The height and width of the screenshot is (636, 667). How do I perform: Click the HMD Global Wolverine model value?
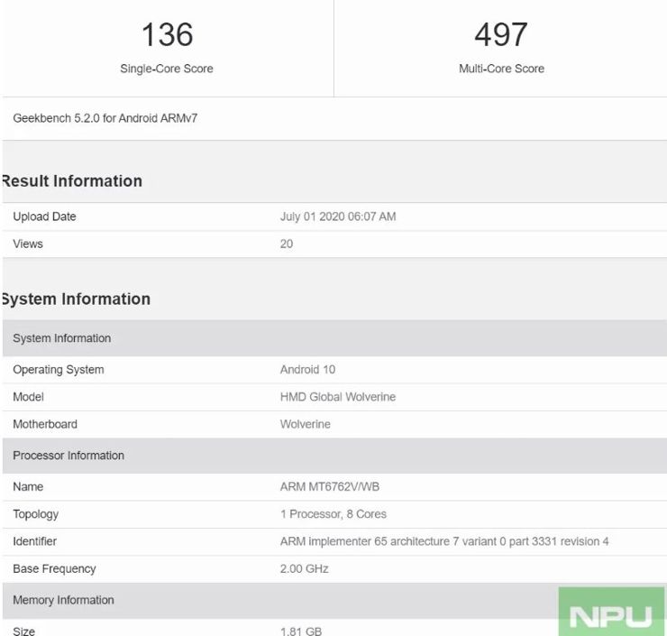[x=338, y=397]
